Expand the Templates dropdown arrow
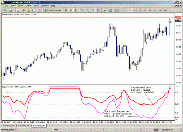The width and height of the screenshot is (183, 132). [x=119, y=10]
